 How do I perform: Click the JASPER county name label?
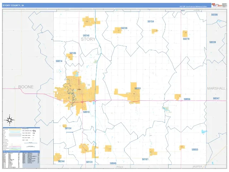(197, 166)
